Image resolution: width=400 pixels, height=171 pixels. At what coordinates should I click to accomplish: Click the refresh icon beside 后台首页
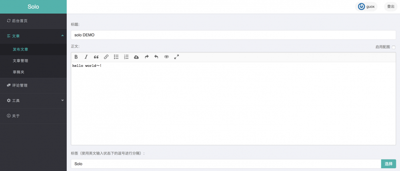click(9, 21)
